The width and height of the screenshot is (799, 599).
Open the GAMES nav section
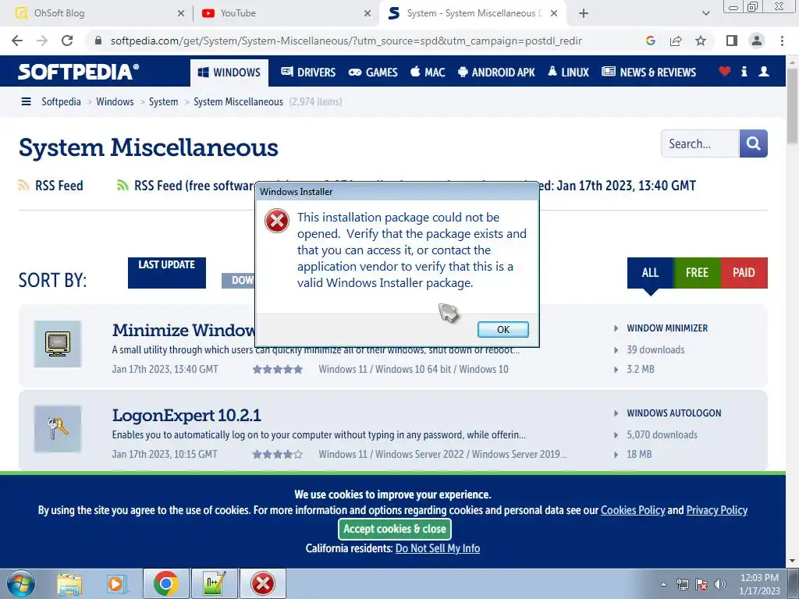pos(373,73)
